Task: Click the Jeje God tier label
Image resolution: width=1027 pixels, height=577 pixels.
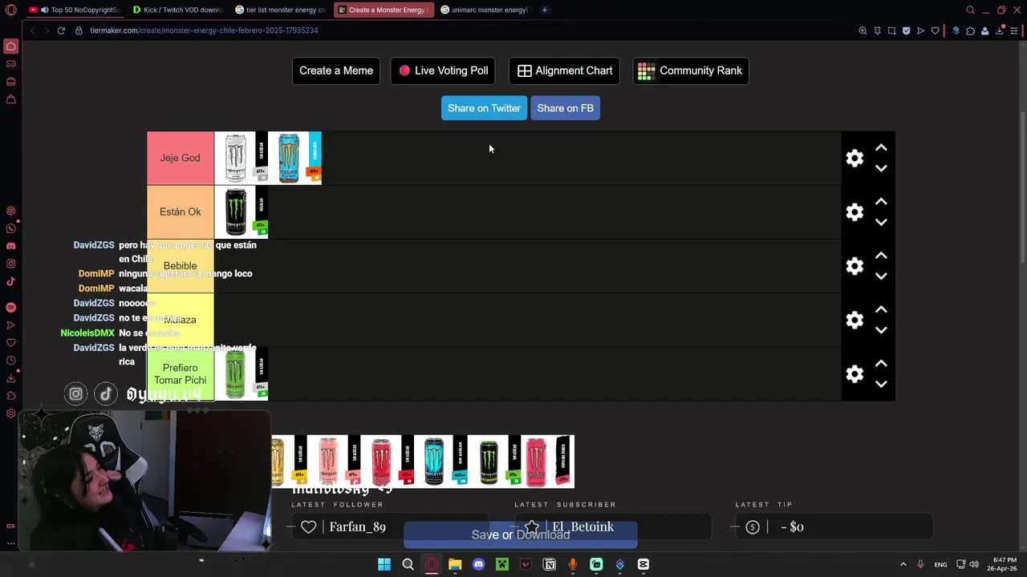Action: pos(180,158)
